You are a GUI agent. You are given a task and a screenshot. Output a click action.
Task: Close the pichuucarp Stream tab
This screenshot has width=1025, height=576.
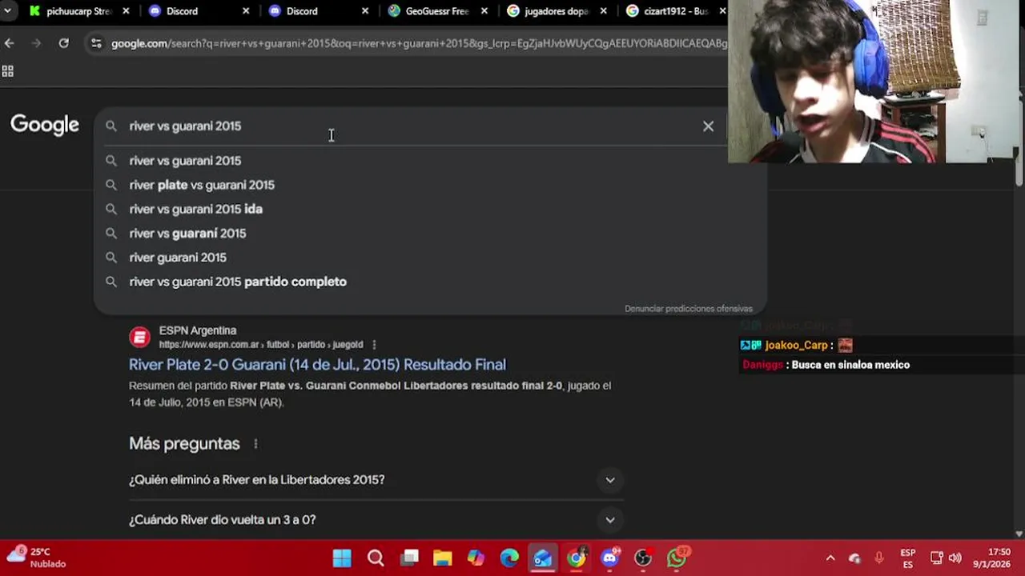point(127,11)
